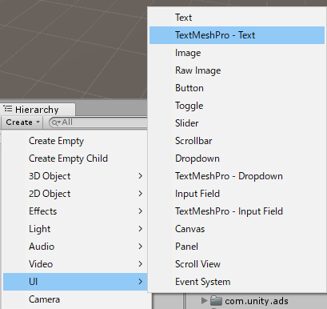Select Text from the UI submenu
The height and width of the screenshot is (309, 327).
pyautogui.click(x=237, y=18)
